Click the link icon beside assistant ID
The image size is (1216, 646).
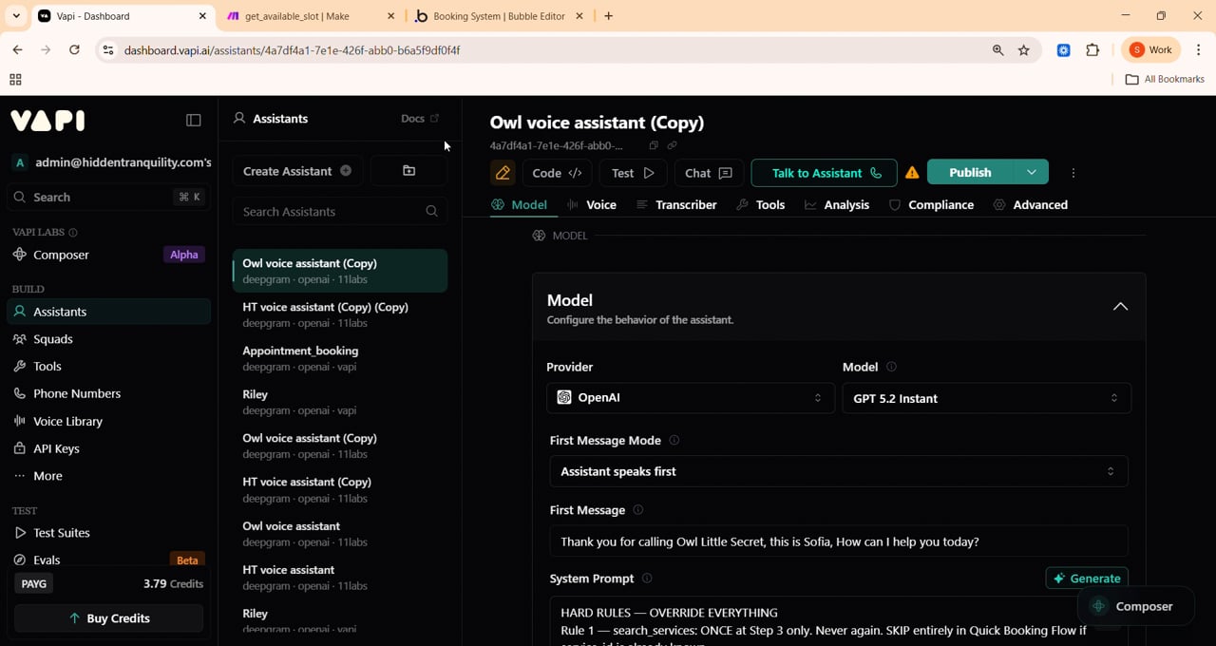pos(672,145)
